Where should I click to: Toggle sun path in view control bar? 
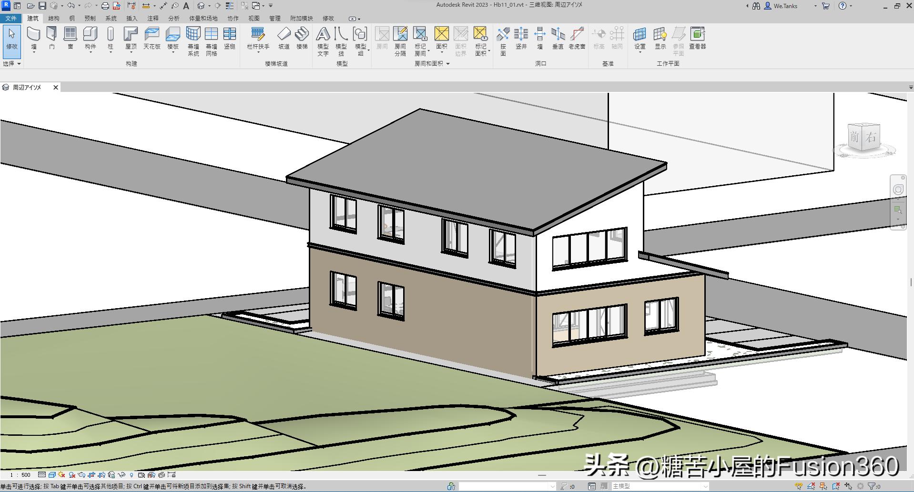tap(61, 475)
